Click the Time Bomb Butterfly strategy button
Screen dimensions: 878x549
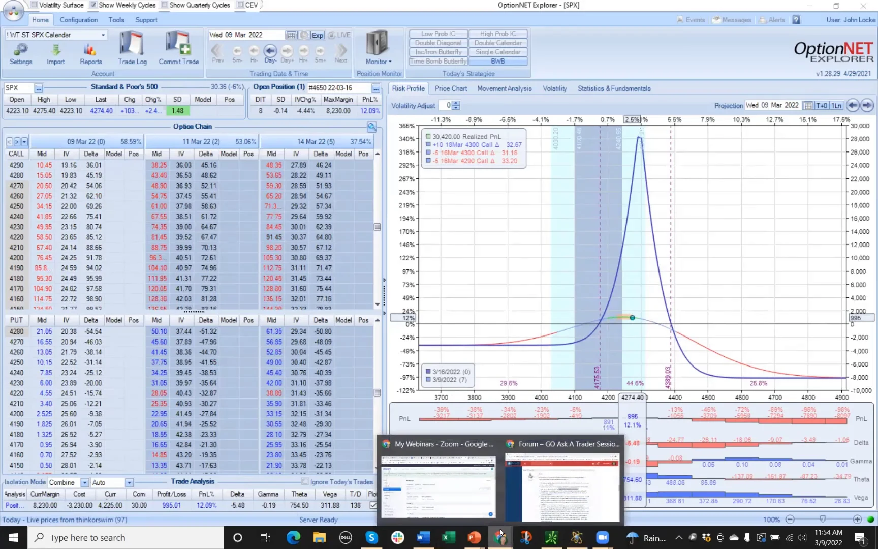[x=438, y=61]
